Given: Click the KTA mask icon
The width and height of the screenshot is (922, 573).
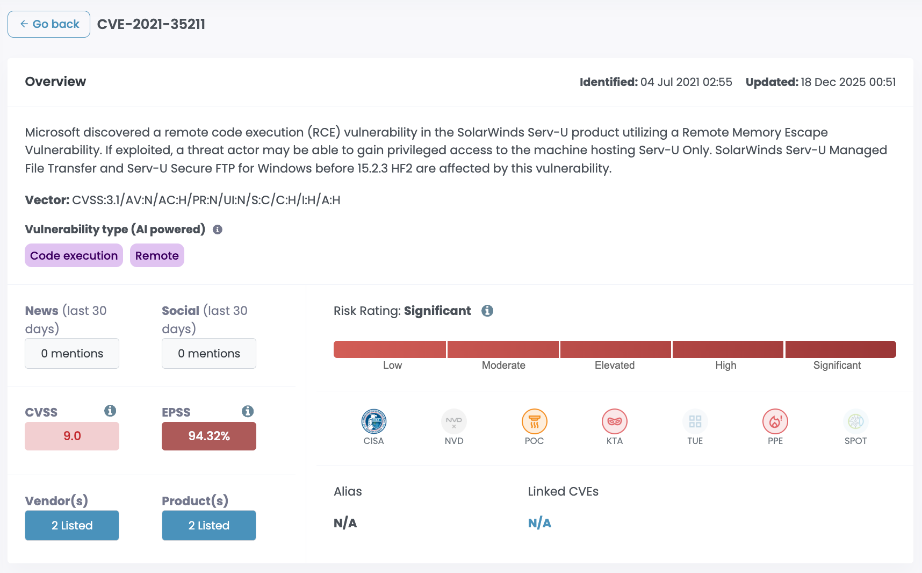Looking at the screenshot, I should click(614, 421).
